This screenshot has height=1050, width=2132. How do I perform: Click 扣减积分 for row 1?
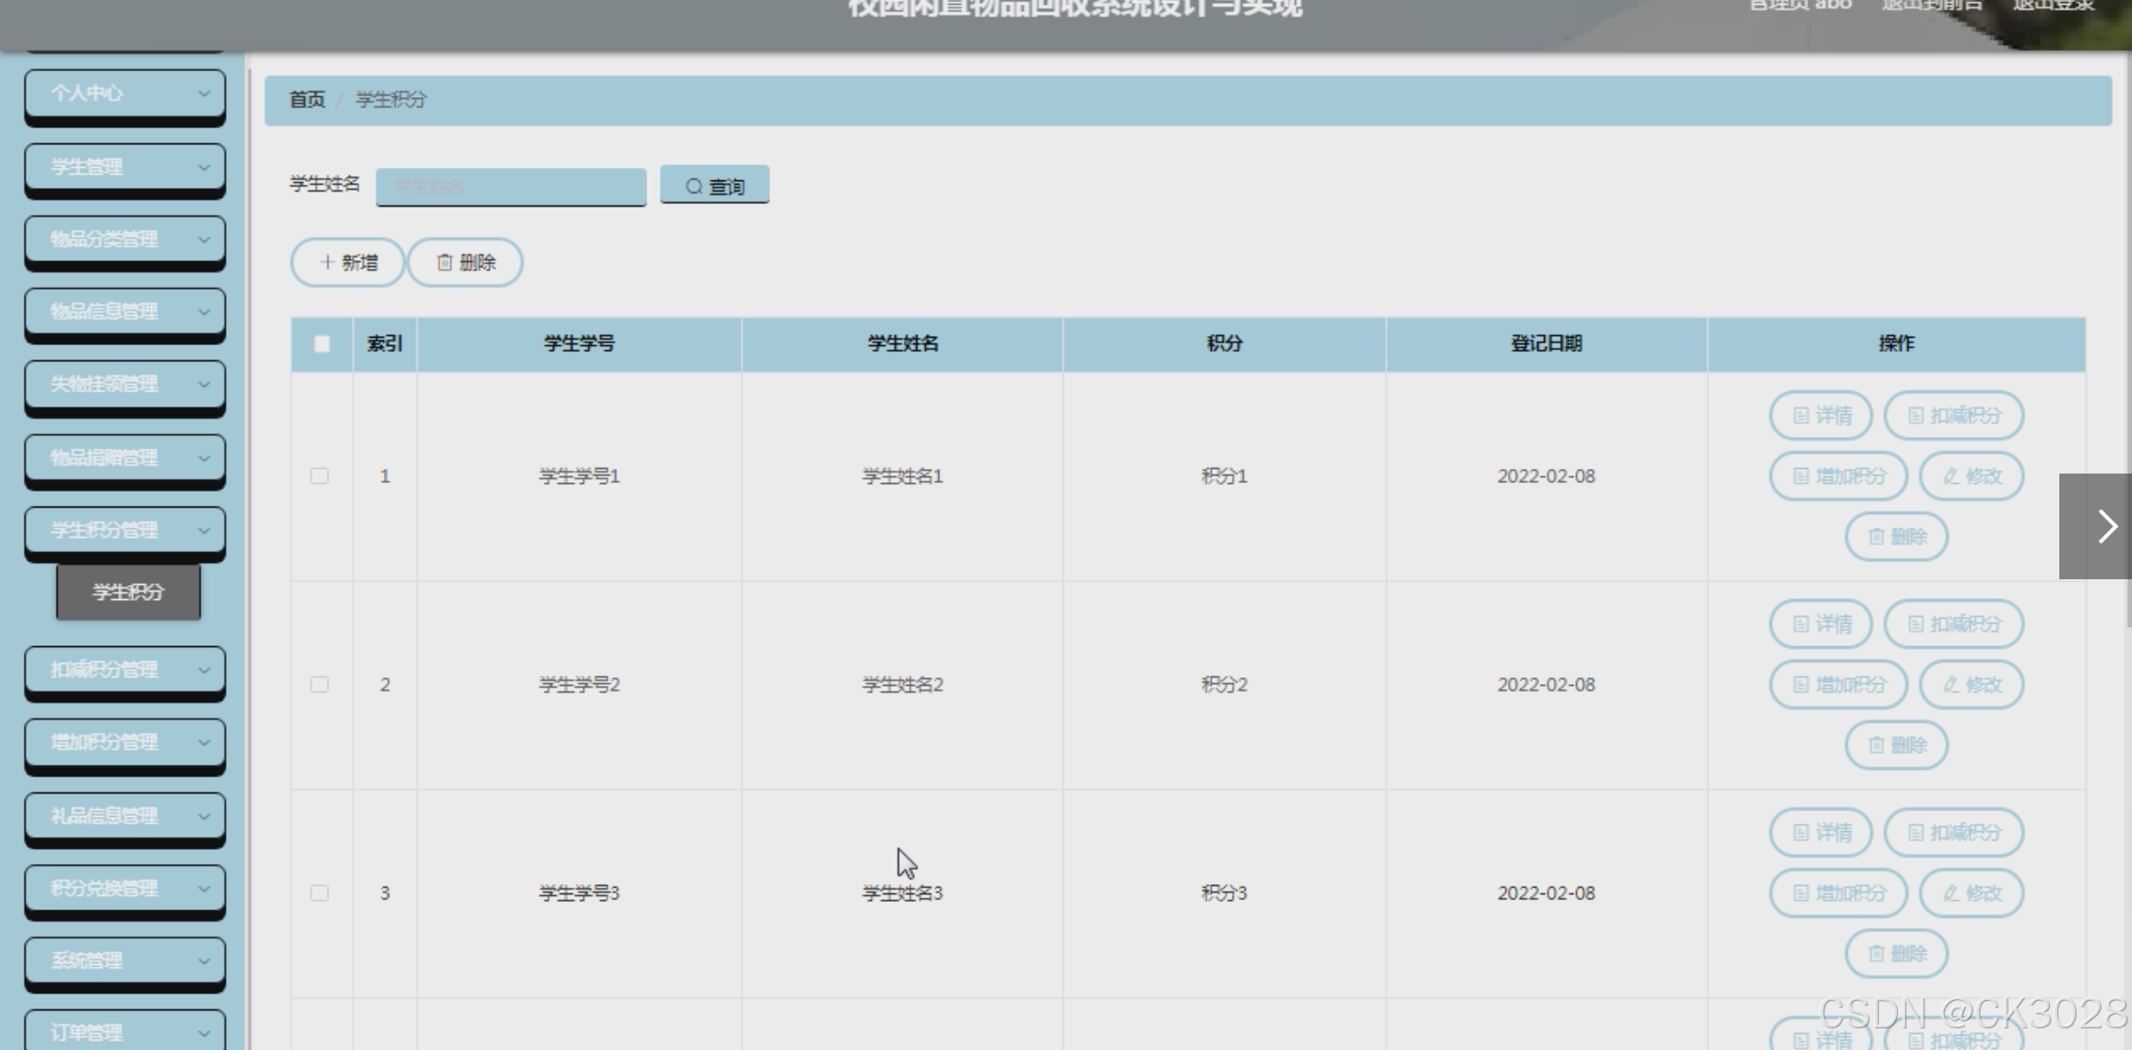point(1954,415)
